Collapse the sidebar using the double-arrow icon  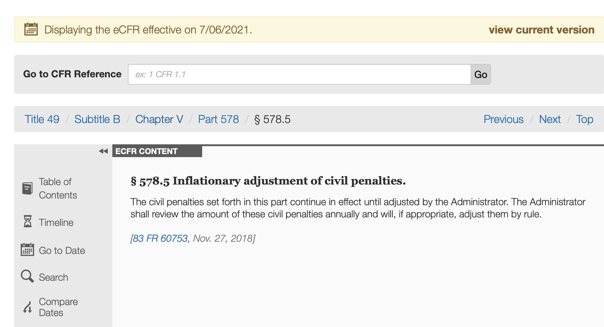coord(103,150)
